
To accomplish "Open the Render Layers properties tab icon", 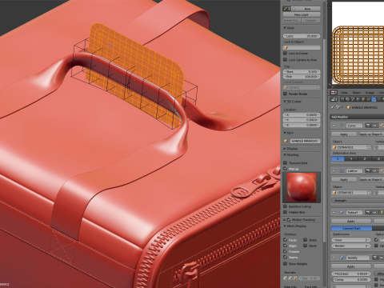I will (x=347, y=99).
